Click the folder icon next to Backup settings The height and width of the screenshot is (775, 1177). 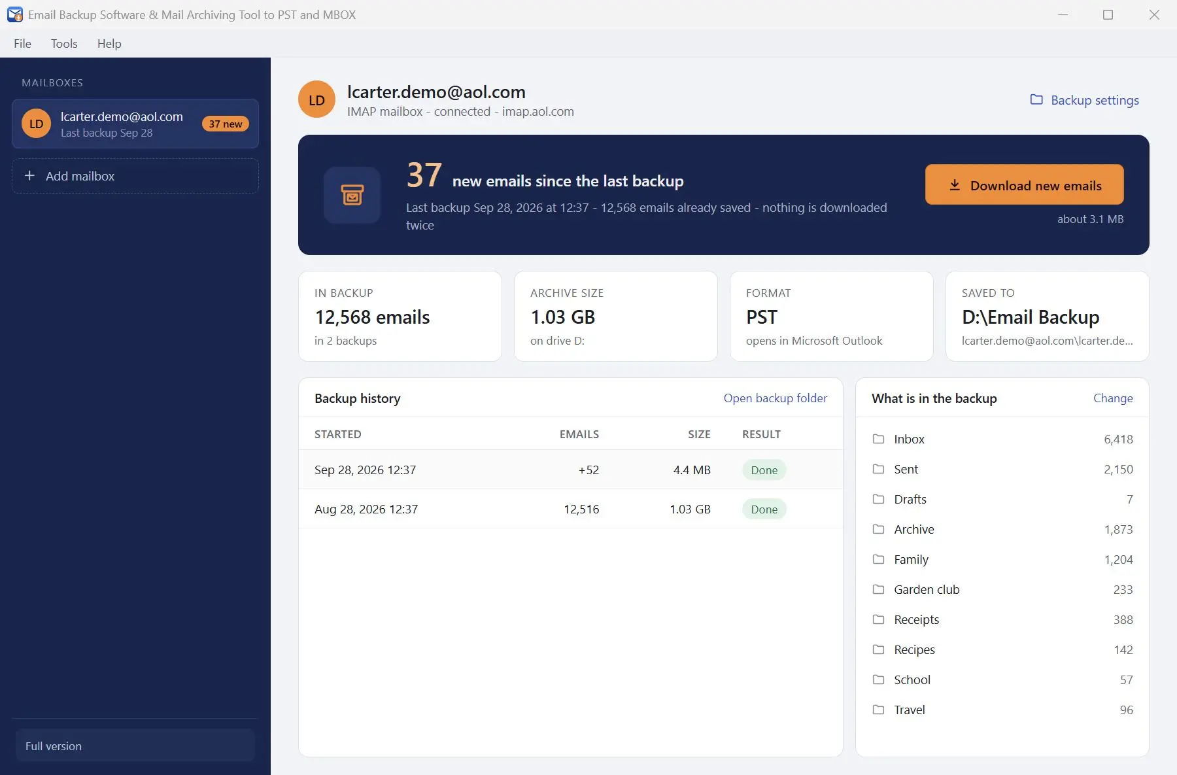point(1036,99)
